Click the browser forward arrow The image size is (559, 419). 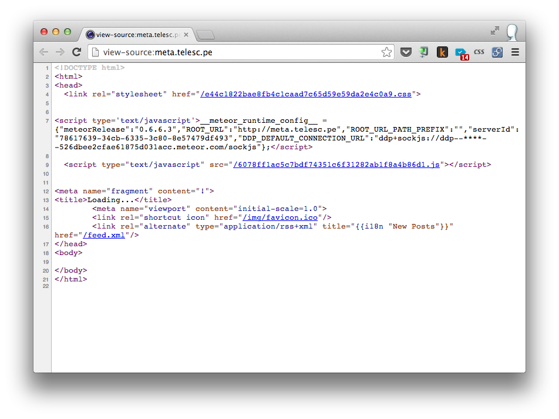coord(60,52)
